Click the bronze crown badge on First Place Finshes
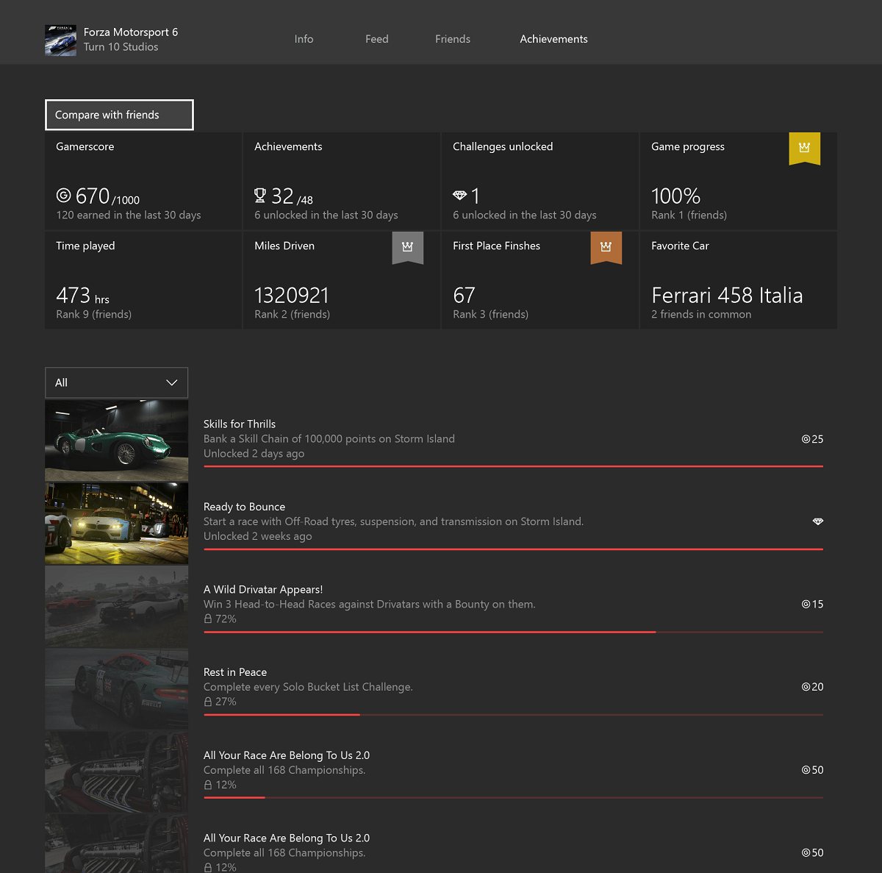 [x=606, y=248]
